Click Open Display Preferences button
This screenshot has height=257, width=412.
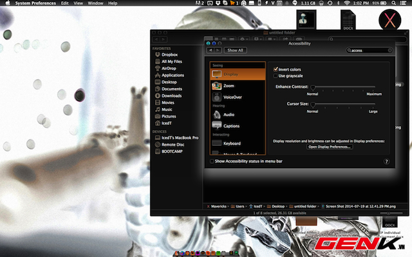click(x=329, y=147)
